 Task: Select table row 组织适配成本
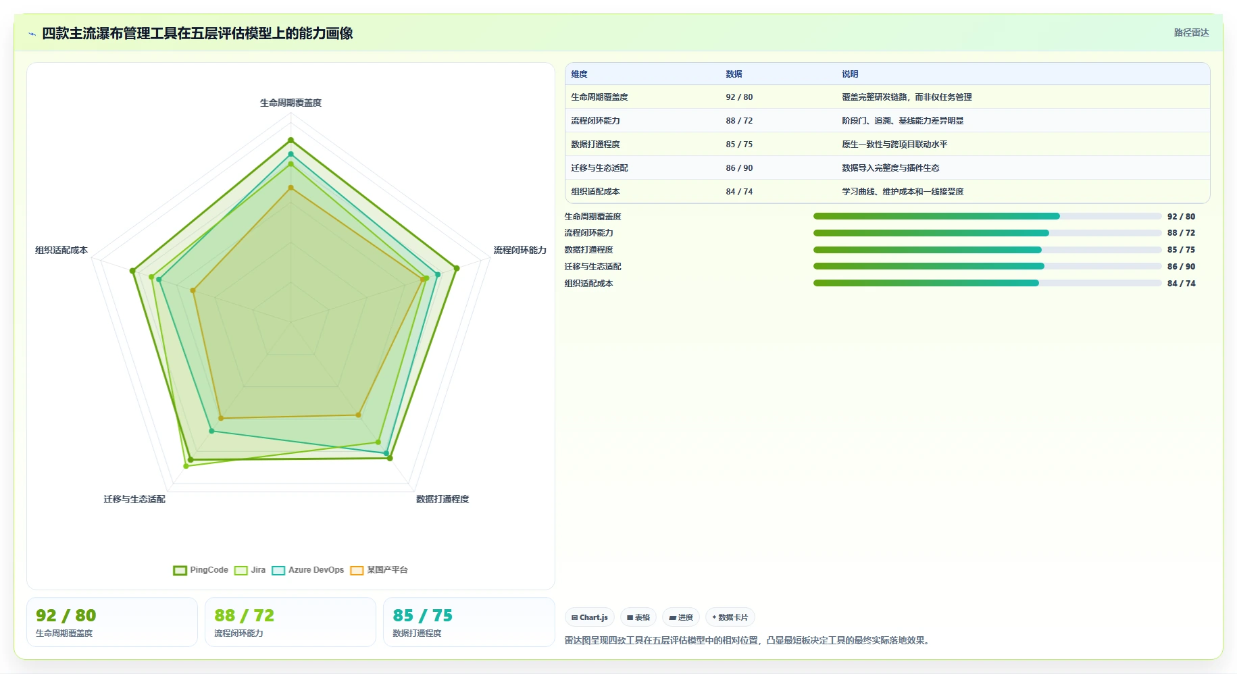[x=887, y=192]
